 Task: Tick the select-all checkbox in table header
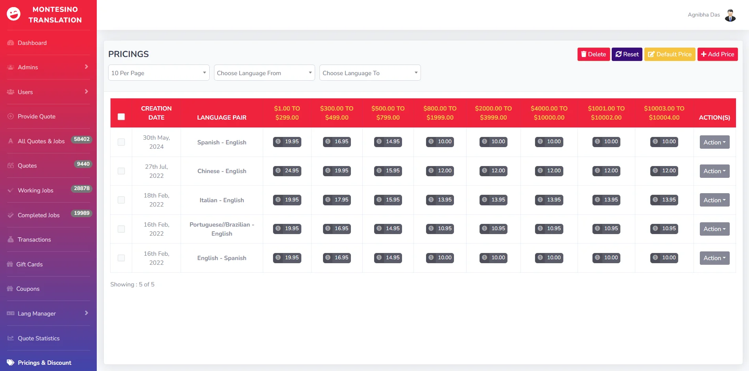[121, 117]
